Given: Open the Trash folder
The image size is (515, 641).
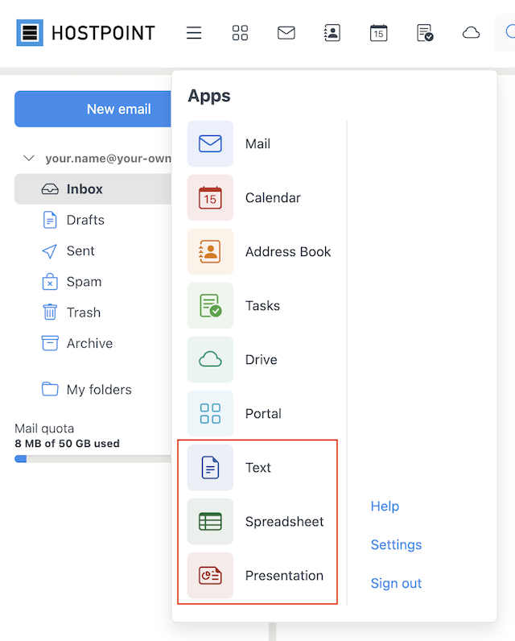Looking at the screenshot, I should (x=72, y=312).
